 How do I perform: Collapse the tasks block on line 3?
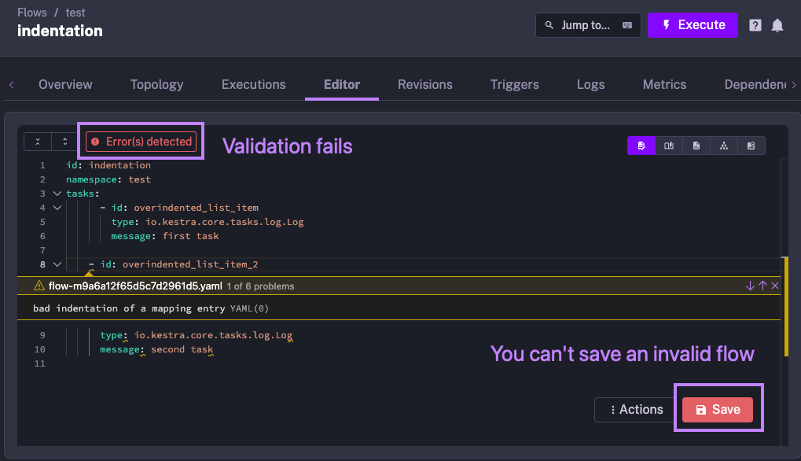point(56,193)
